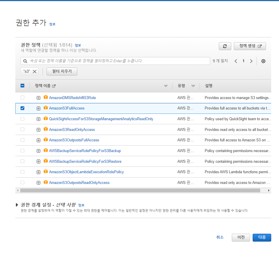Expand AmazonS3ObjectLambdaExecutionRolePolicy policy details

tap(38, 172)
